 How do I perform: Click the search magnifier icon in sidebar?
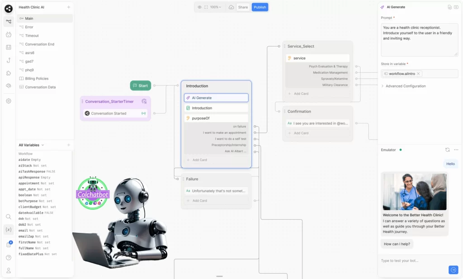tap(8, 217)
